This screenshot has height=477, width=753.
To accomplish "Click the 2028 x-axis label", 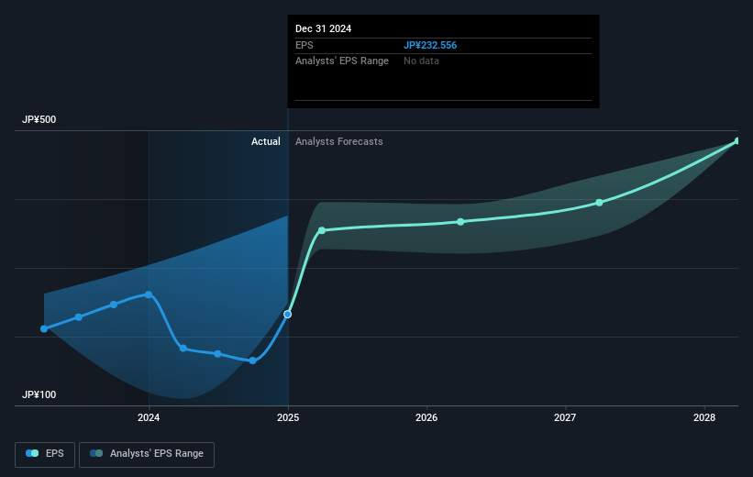I will pyautogui.click(x=704, y=418).
